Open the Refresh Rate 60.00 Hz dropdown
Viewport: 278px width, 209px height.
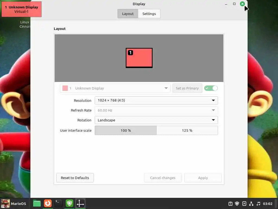pyautogui.click(x=156, y=110)
